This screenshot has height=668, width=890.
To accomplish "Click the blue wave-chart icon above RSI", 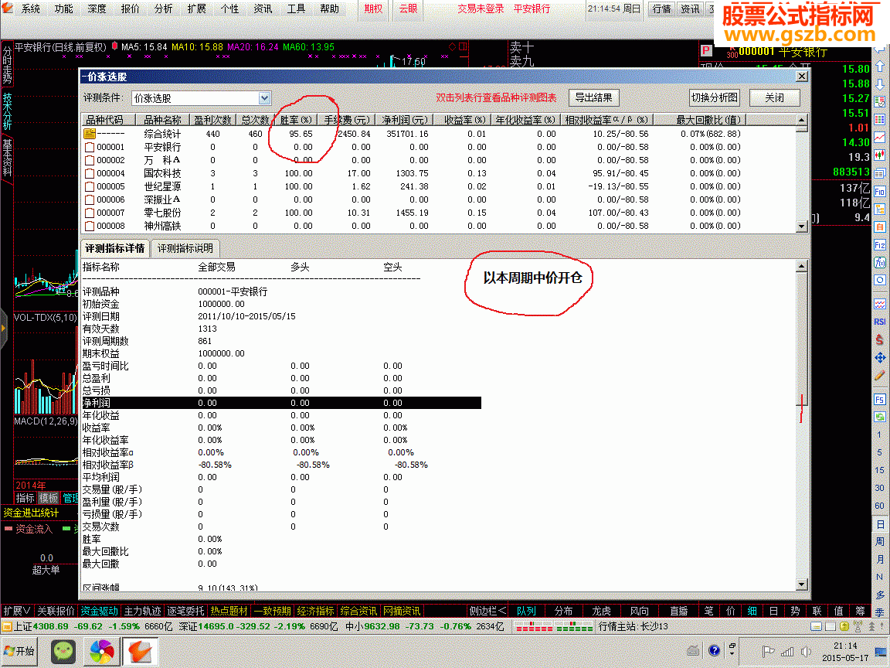I will pos(880,304).
